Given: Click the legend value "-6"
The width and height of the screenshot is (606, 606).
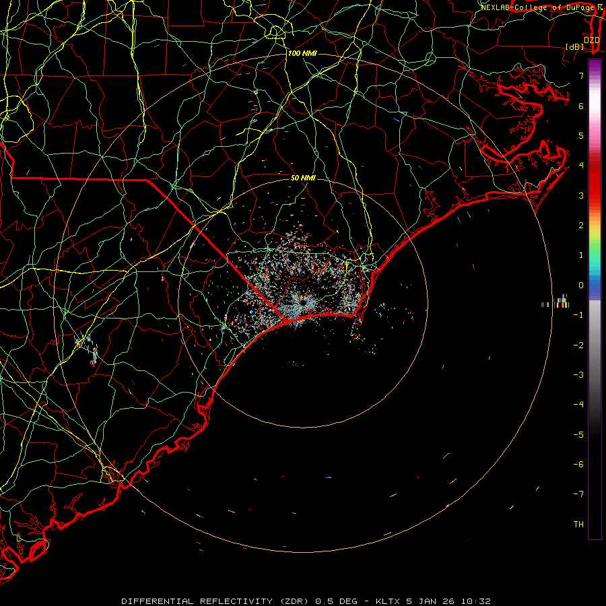Looking at the screenshot, I should click(578, 464).
